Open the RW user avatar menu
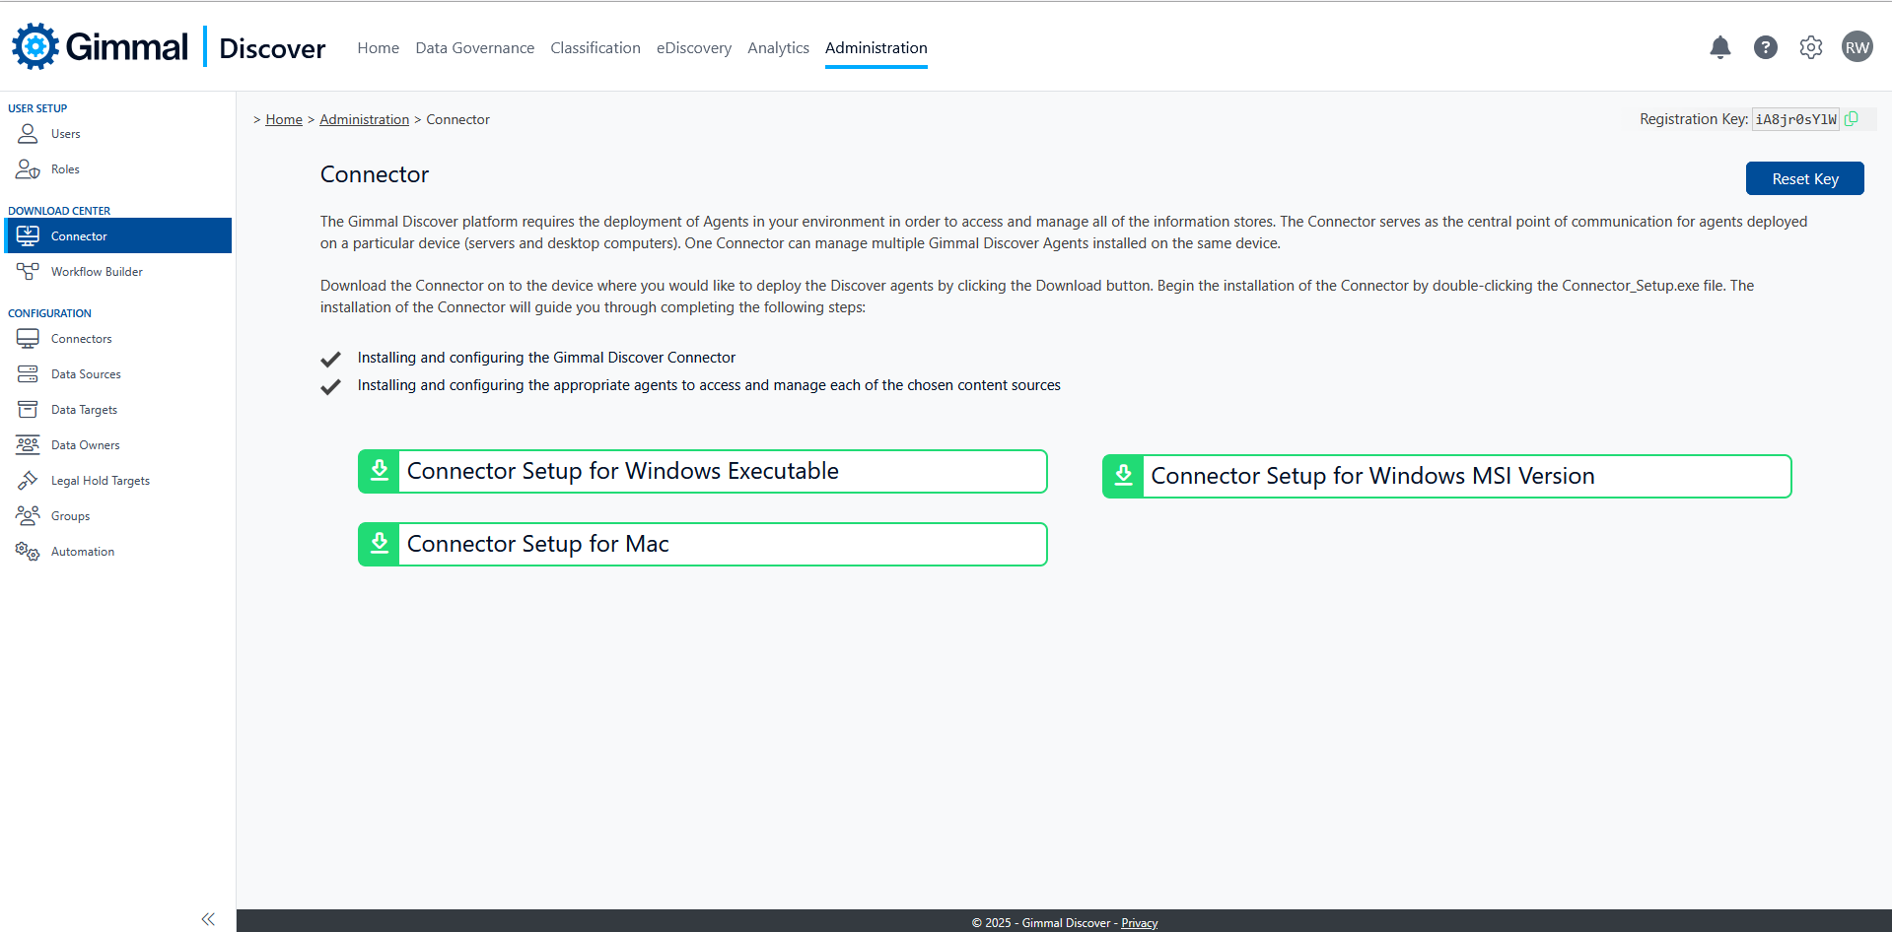This screenshot has width=1892, height=932. click(1857, 47)
